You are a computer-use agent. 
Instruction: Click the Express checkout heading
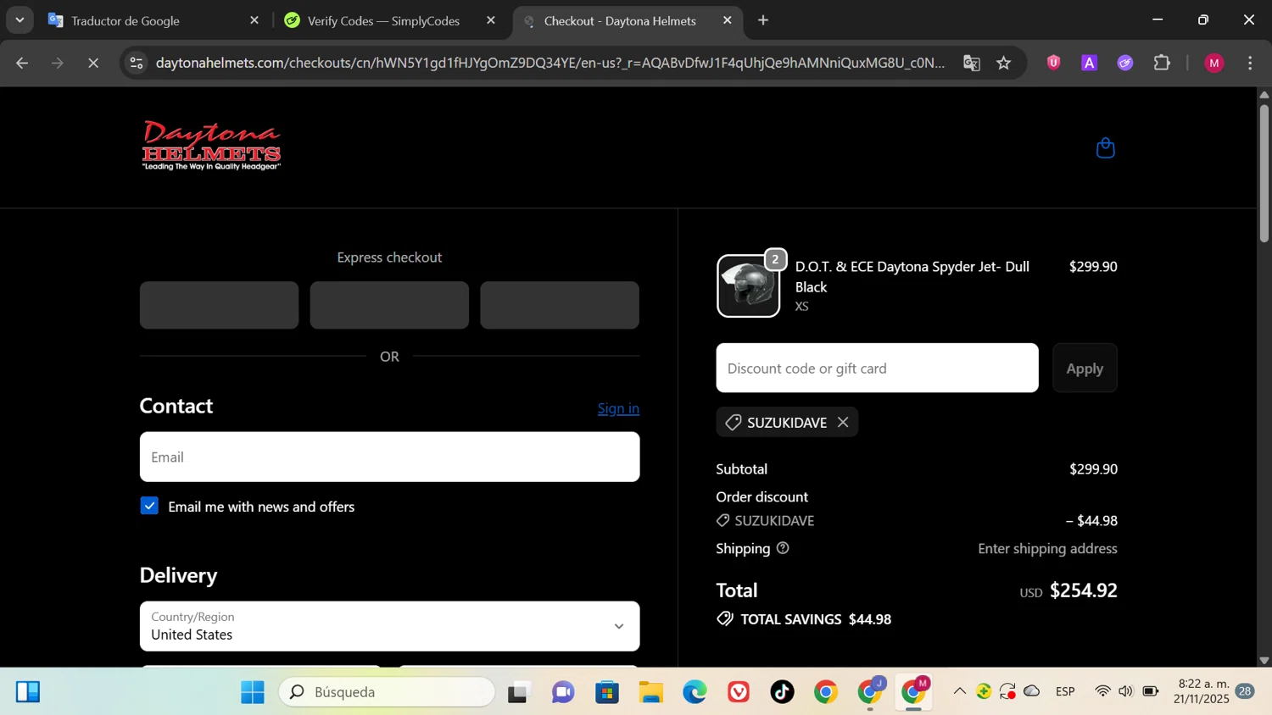(389, 258)
